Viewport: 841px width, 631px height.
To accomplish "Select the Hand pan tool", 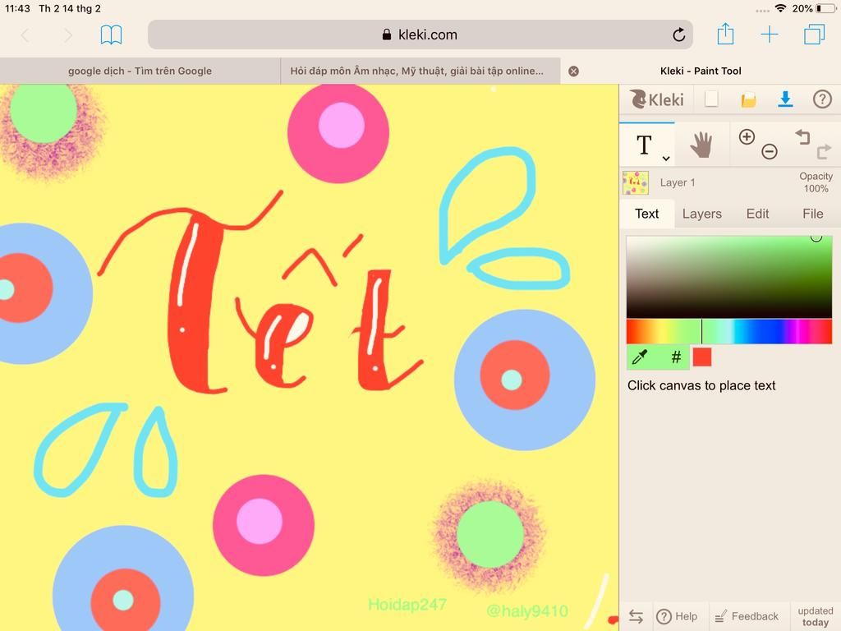I will point(701,145).
